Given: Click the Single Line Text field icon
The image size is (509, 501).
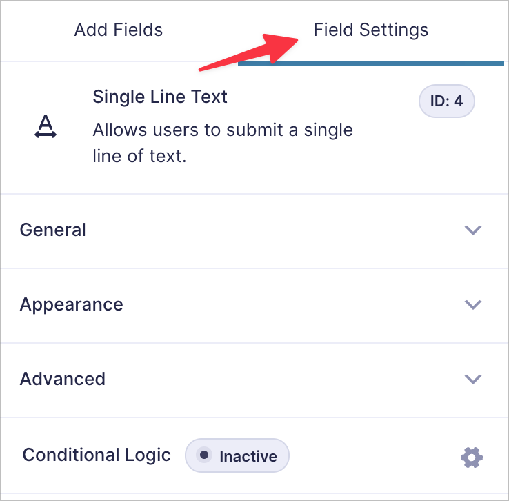Looking at the screenshot, I should coord(46,126).
